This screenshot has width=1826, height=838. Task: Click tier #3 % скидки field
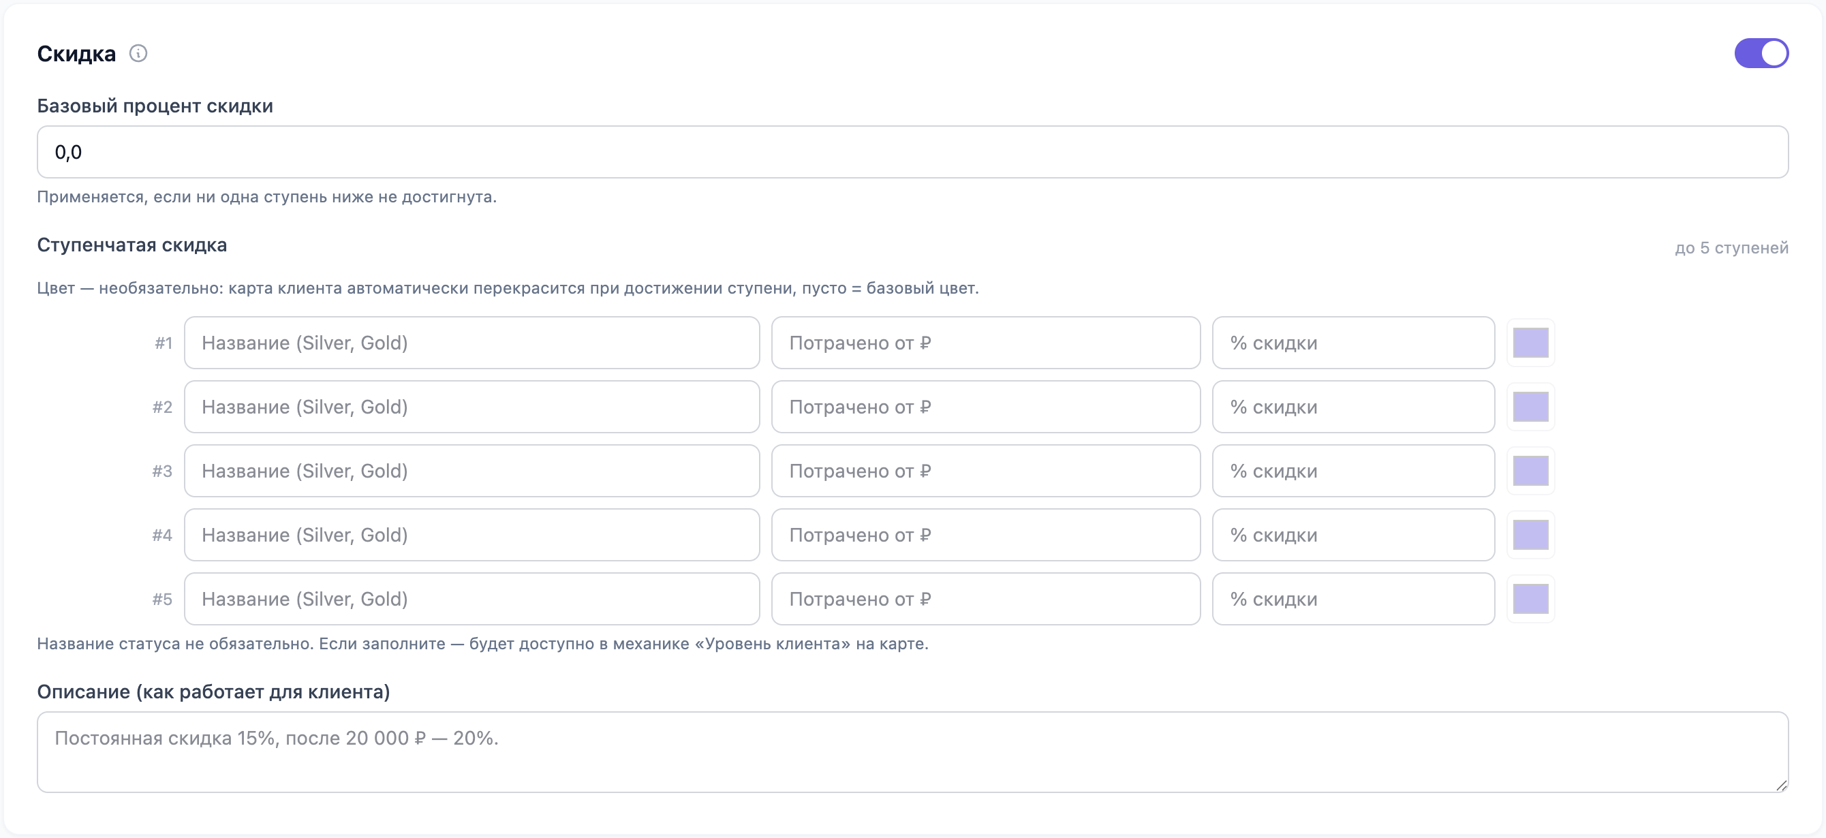1353,471
